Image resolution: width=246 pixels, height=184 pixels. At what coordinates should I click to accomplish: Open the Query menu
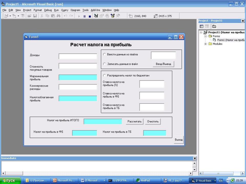pos(65,10)
